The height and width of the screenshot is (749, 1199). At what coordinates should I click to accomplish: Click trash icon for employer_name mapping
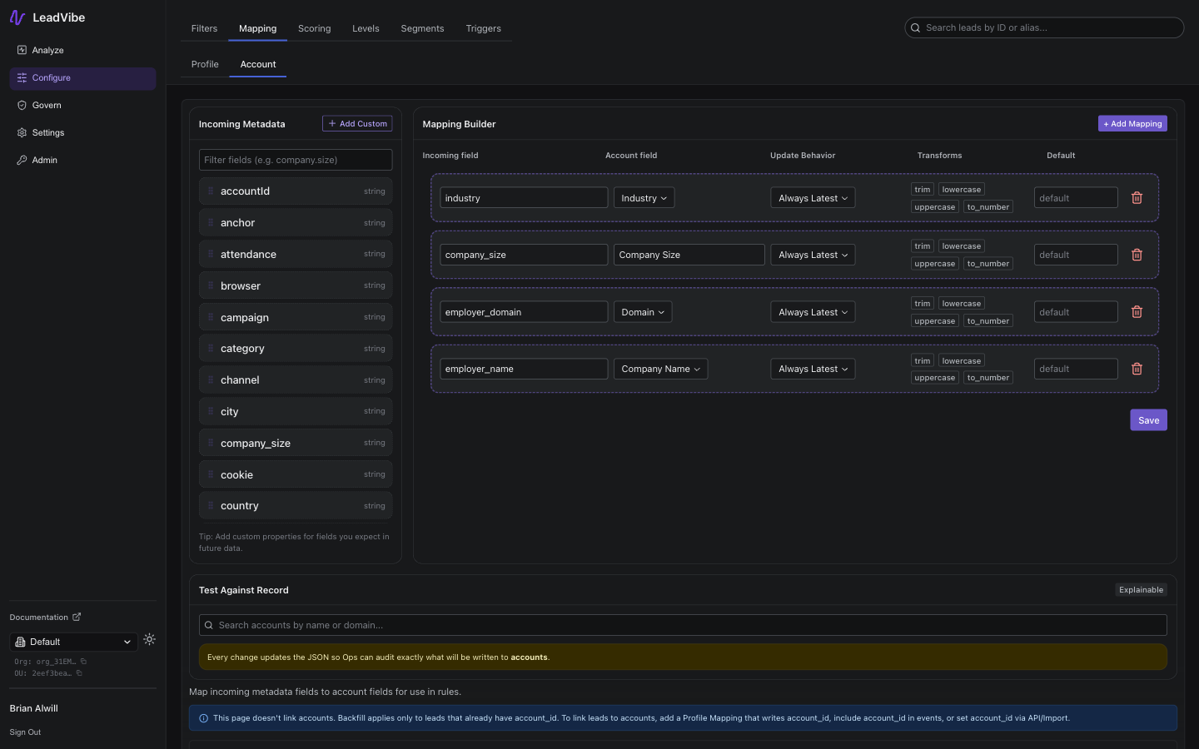(1137, 369)
